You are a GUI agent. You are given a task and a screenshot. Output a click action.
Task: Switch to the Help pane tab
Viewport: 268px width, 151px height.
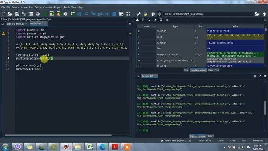(186, 70)
